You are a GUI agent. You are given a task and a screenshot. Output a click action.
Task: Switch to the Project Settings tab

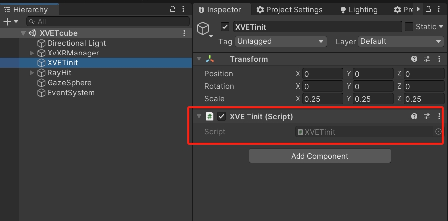tap(290, 10)
